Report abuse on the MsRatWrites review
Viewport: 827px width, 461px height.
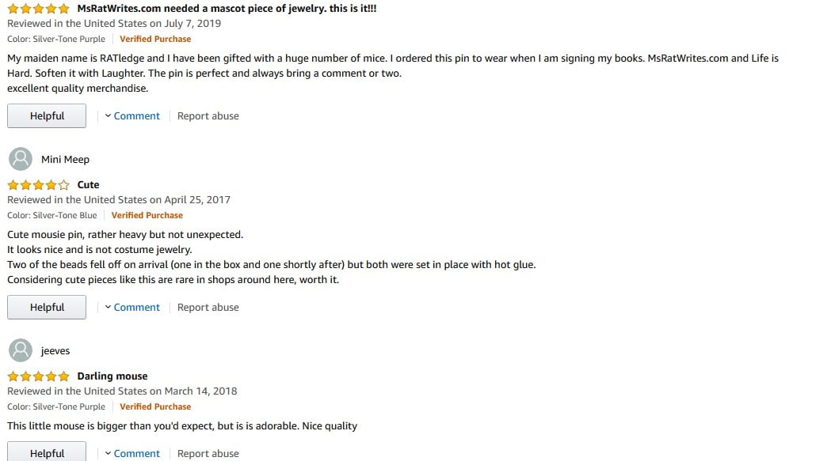point(208,116)
